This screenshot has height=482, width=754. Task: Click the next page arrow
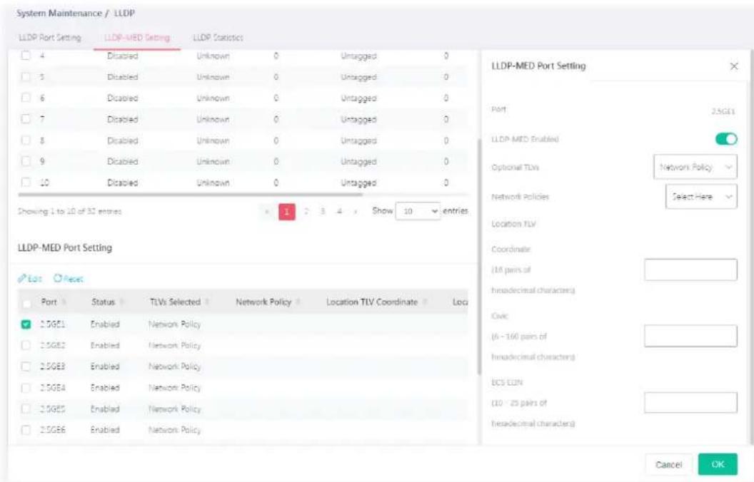coord(356,211)
